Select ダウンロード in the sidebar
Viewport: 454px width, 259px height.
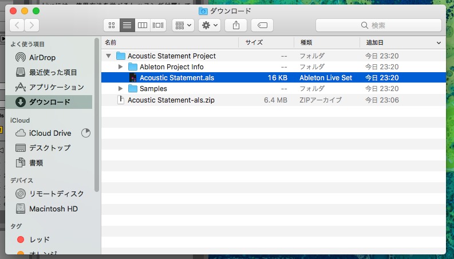[x=49, y=102]
